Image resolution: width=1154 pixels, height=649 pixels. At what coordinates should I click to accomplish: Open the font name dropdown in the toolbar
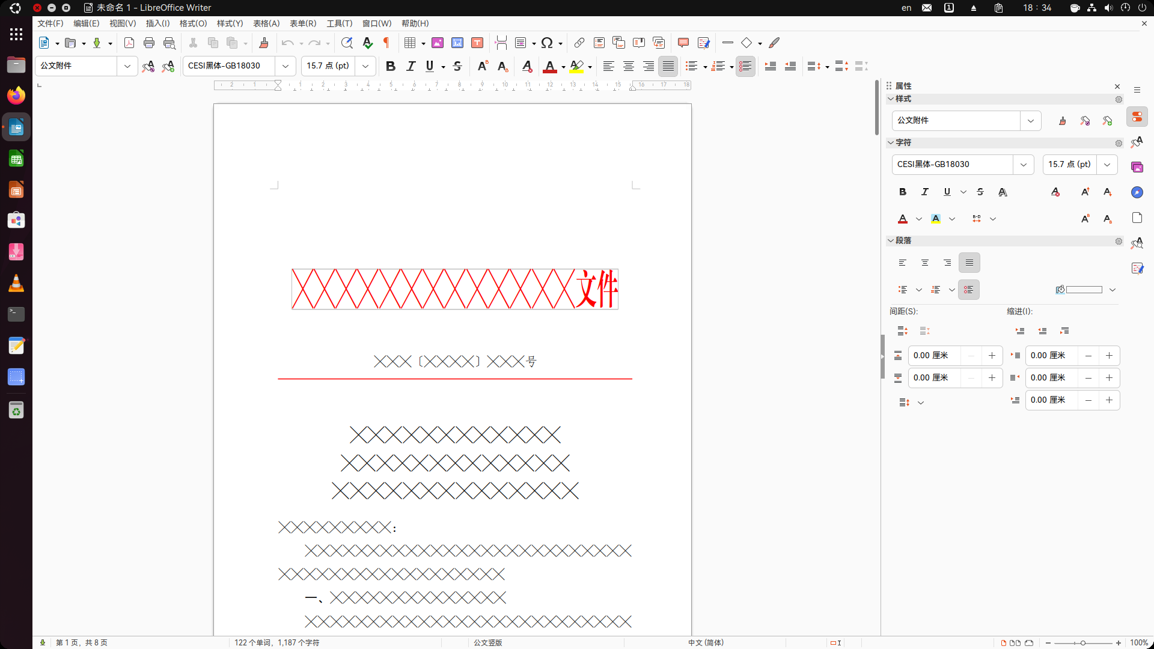pyautogui.click(x=285, y=66)
